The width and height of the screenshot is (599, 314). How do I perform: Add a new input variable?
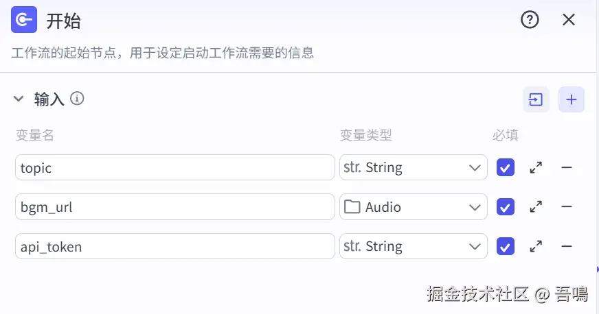coord(572,99)
